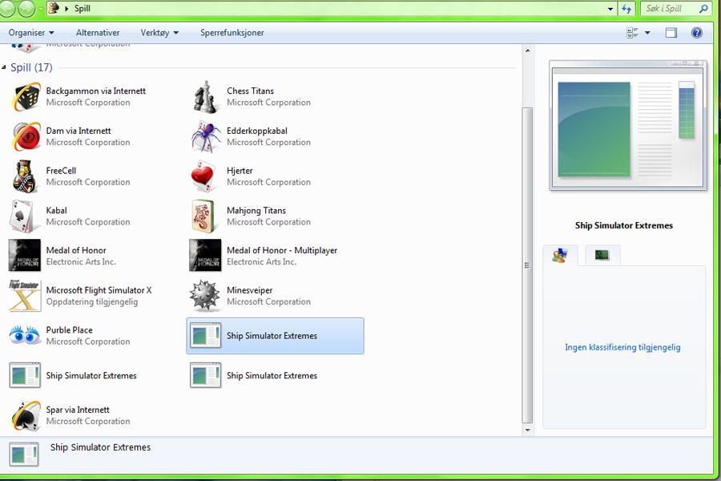Screen dimensions: 721x481
Task: Open the Backgammon via Internett game icon
Action: coord(26,97)
